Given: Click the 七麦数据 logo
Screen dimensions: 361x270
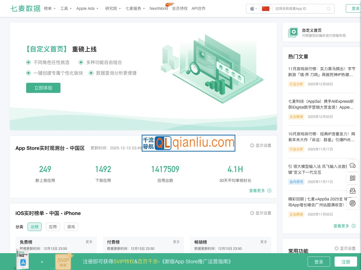Looking at the screenshot, I should tap(25, 8).
